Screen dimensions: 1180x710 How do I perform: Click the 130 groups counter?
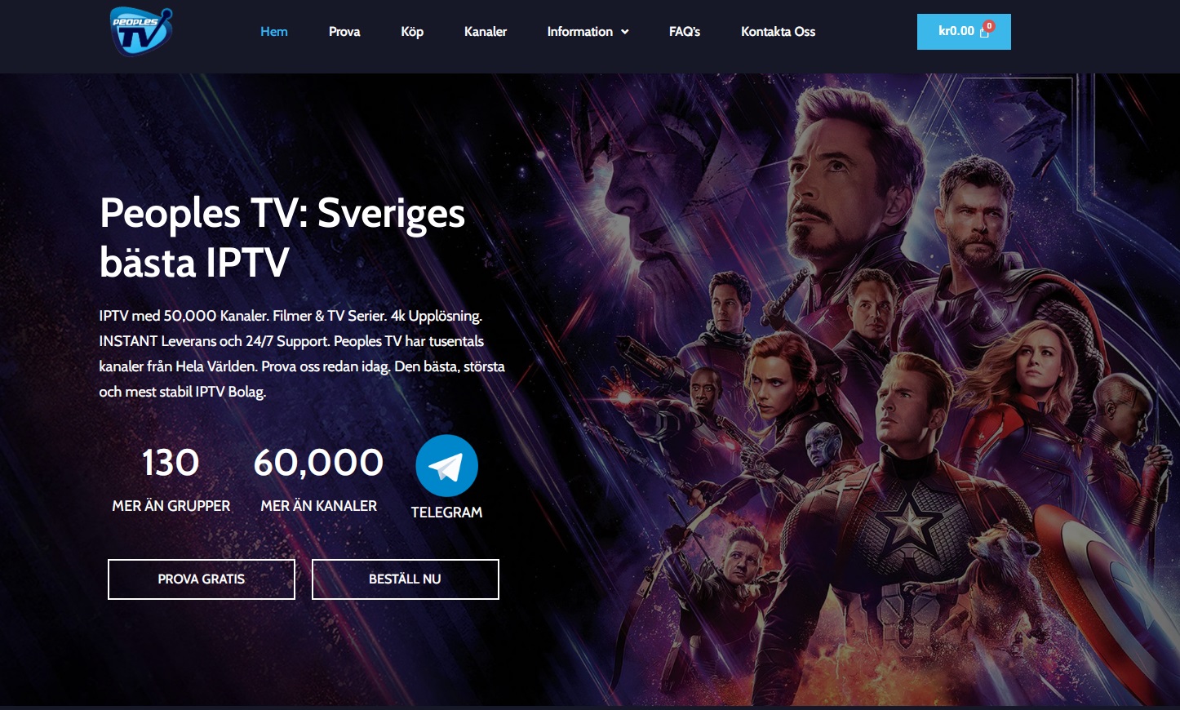point(171,463)
